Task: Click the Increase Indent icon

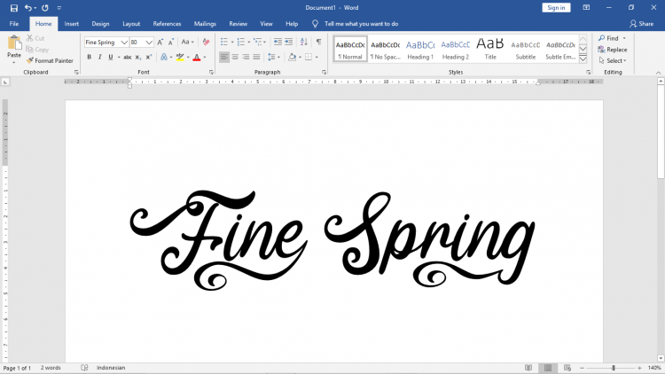Action: pyautogui.click(x=289, y=42)
